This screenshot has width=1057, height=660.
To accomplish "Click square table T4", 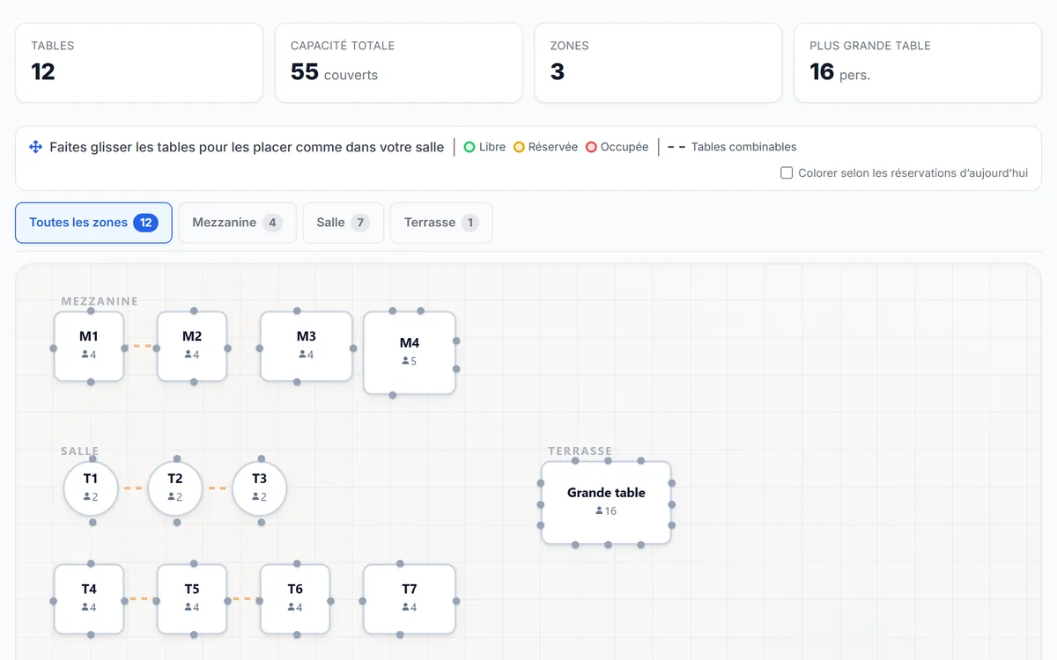I will (x=89, y=599).
